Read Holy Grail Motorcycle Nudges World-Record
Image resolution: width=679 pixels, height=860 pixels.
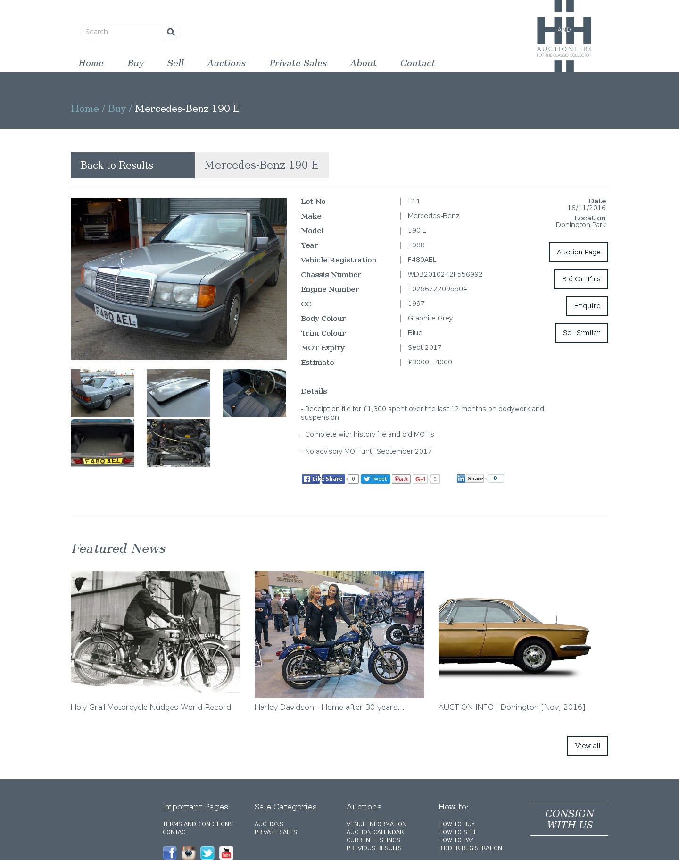[151, 707]
